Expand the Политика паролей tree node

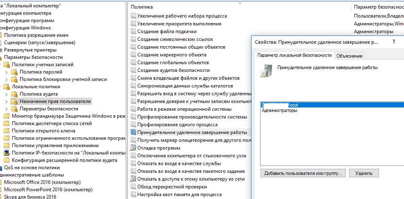[6, 72]
